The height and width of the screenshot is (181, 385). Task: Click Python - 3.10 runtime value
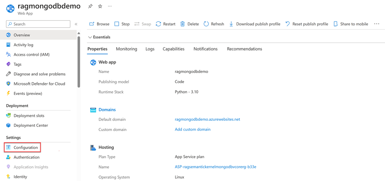coord(187,92)
